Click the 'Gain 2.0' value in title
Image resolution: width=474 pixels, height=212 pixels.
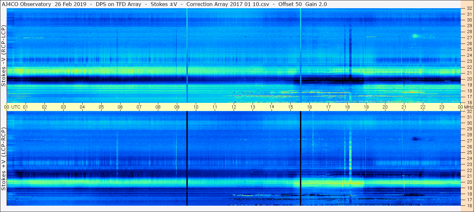(x=316, y=4)
